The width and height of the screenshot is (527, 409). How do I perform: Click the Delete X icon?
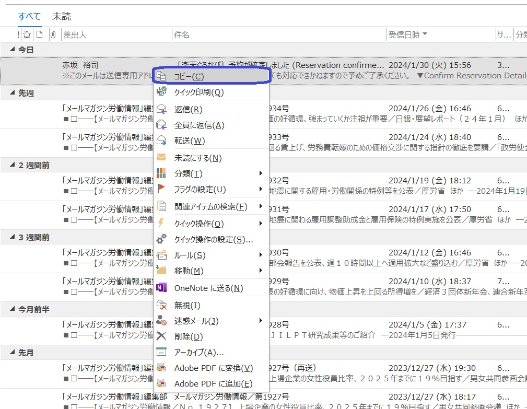click(162, 336)
